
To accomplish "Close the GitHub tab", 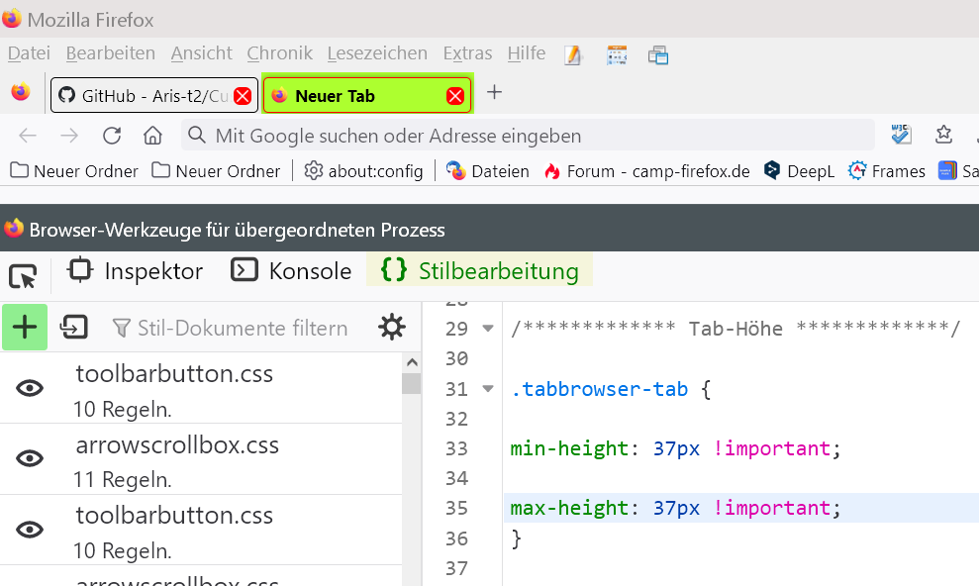I will tap(243, 96).
